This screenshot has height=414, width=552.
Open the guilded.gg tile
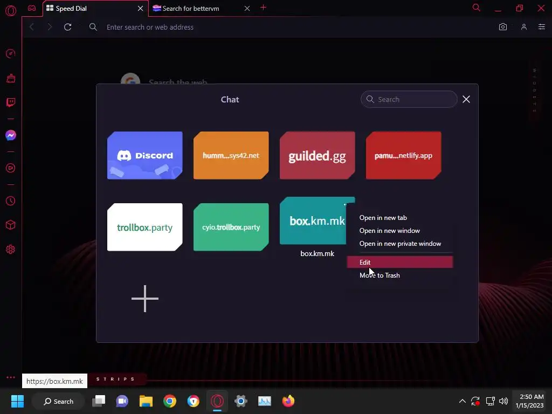pos(317,155)
